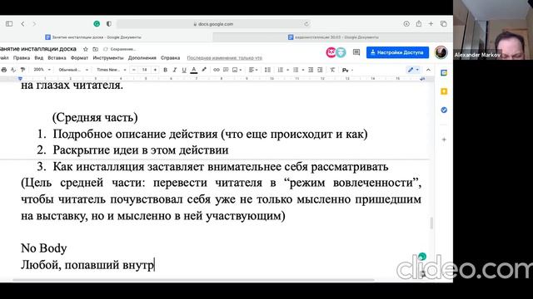Click the Clear formatting icon

332,70
